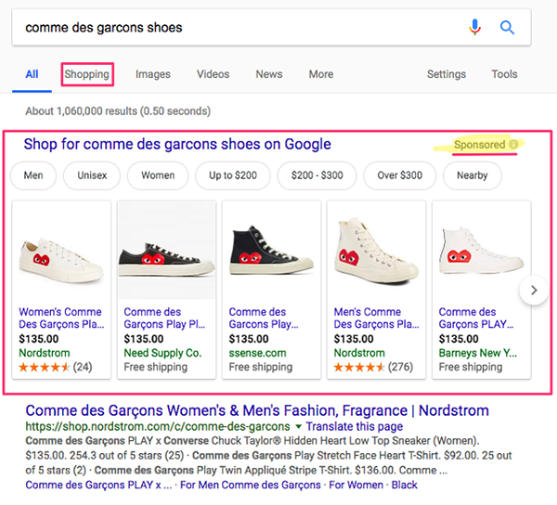The image size is (557, 505).
Task: Open the Nordstrom organic result title
Action: point(257,409)
